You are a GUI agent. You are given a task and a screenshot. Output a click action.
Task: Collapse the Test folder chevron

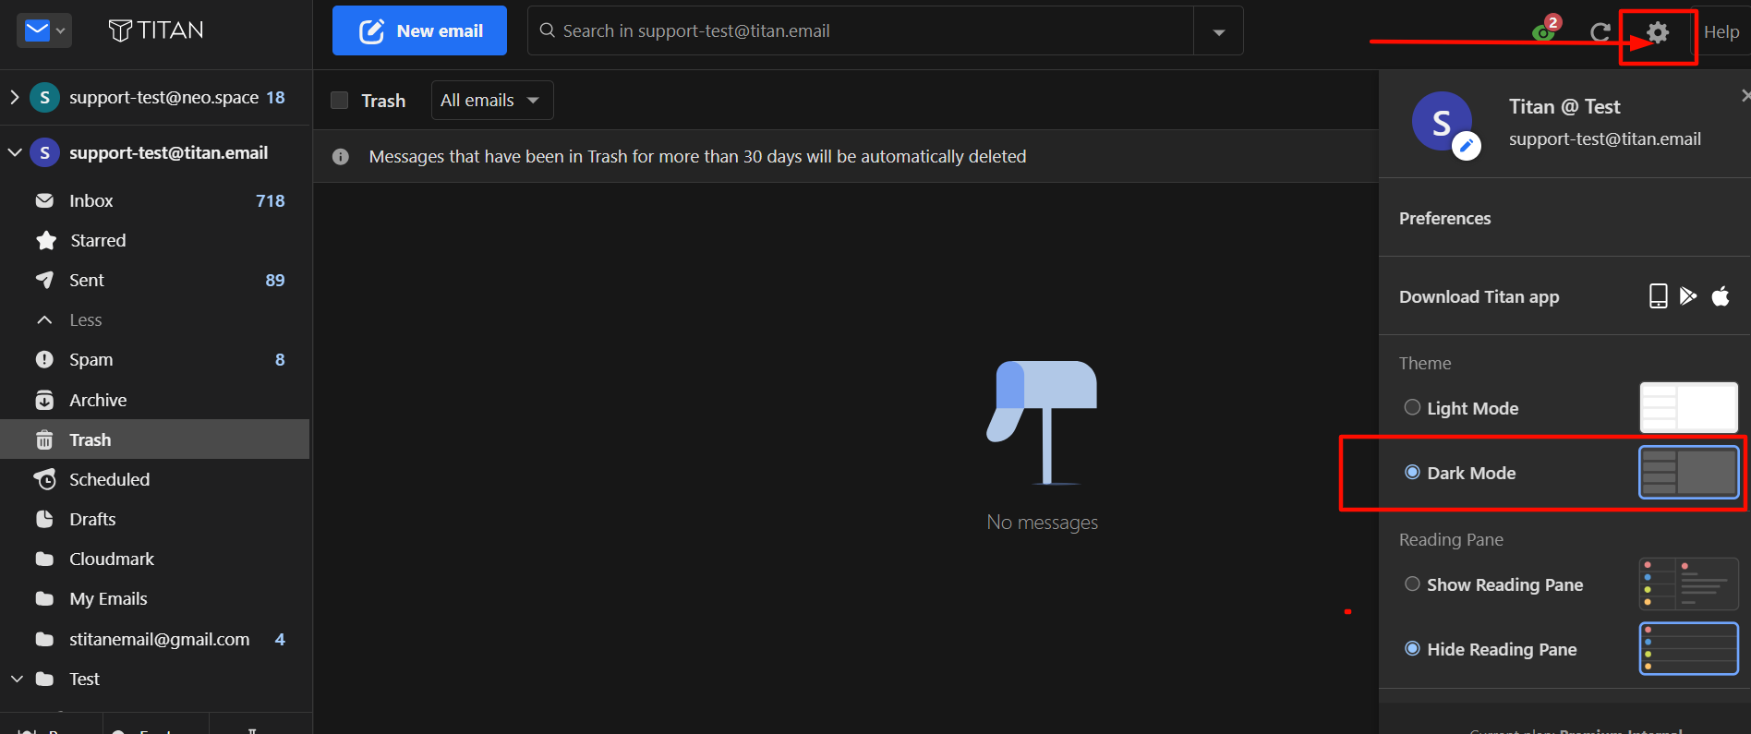[x=17, y=679]
